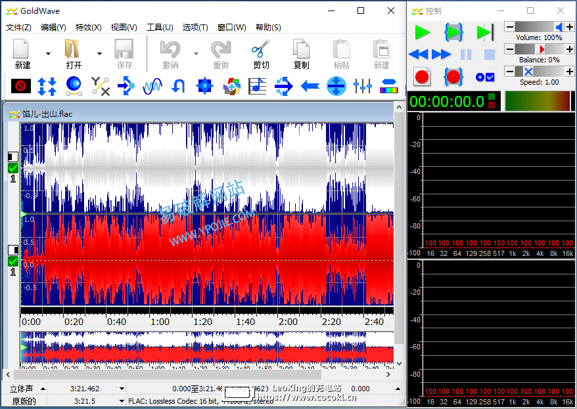Screen dimensions: 577x409
Task: Expand the dropdown arrow beside 新建
Action: pos(48,54)
